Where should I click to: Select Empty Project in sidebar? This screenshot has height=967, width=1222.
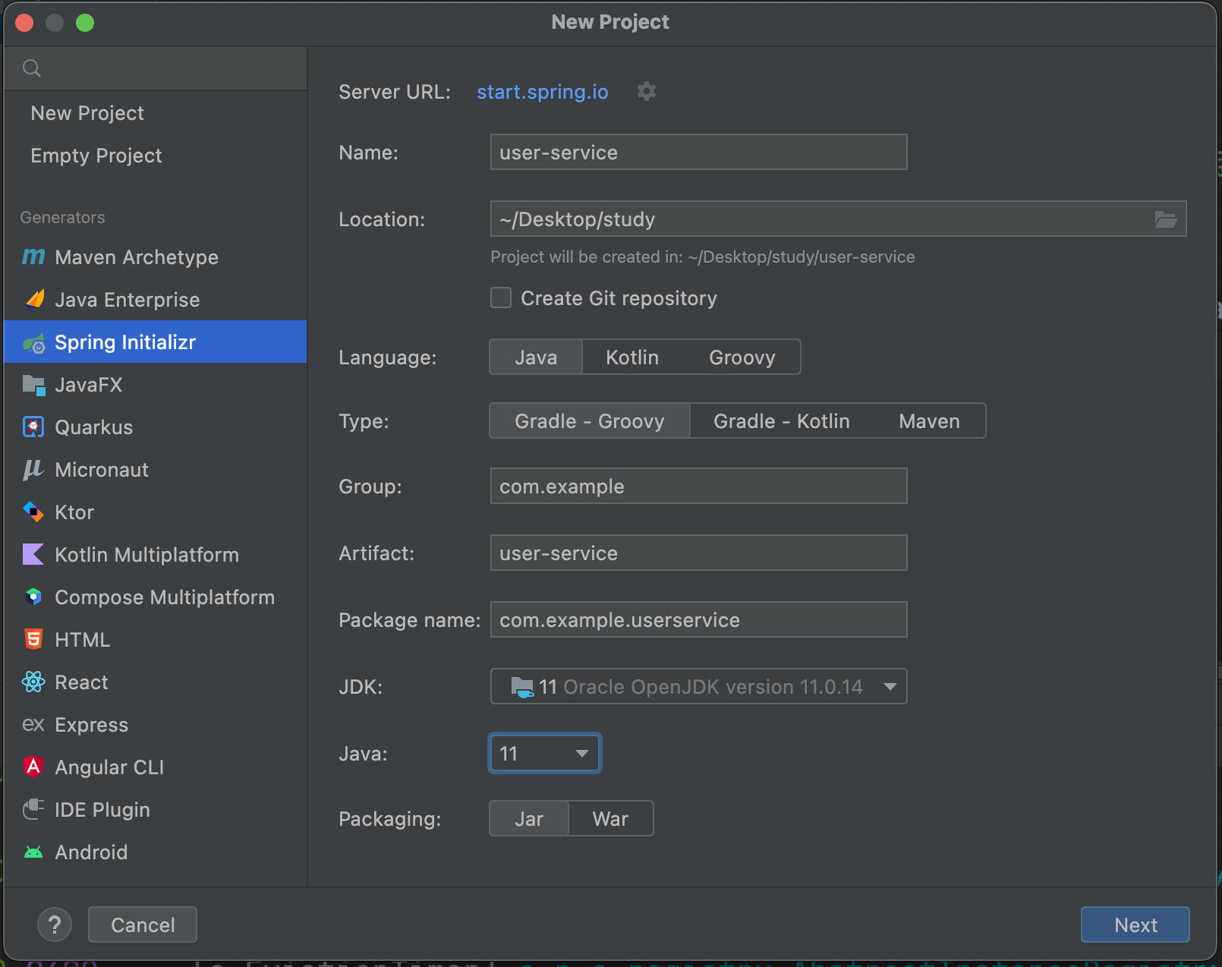156,156
